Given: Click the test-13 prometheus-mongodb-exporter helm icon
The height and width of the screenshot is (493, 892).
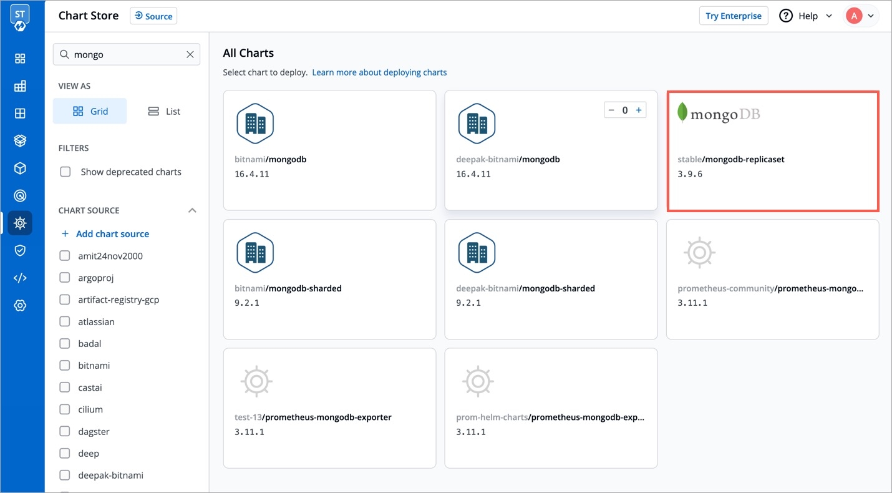Looking at the screenshot, I should (x=256, y=381).
